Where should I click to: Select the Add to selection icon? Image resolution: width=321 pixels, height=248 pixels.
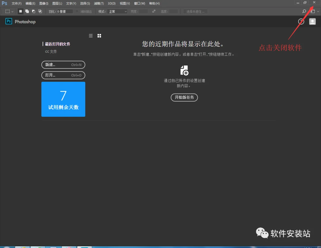pos(27,12)
